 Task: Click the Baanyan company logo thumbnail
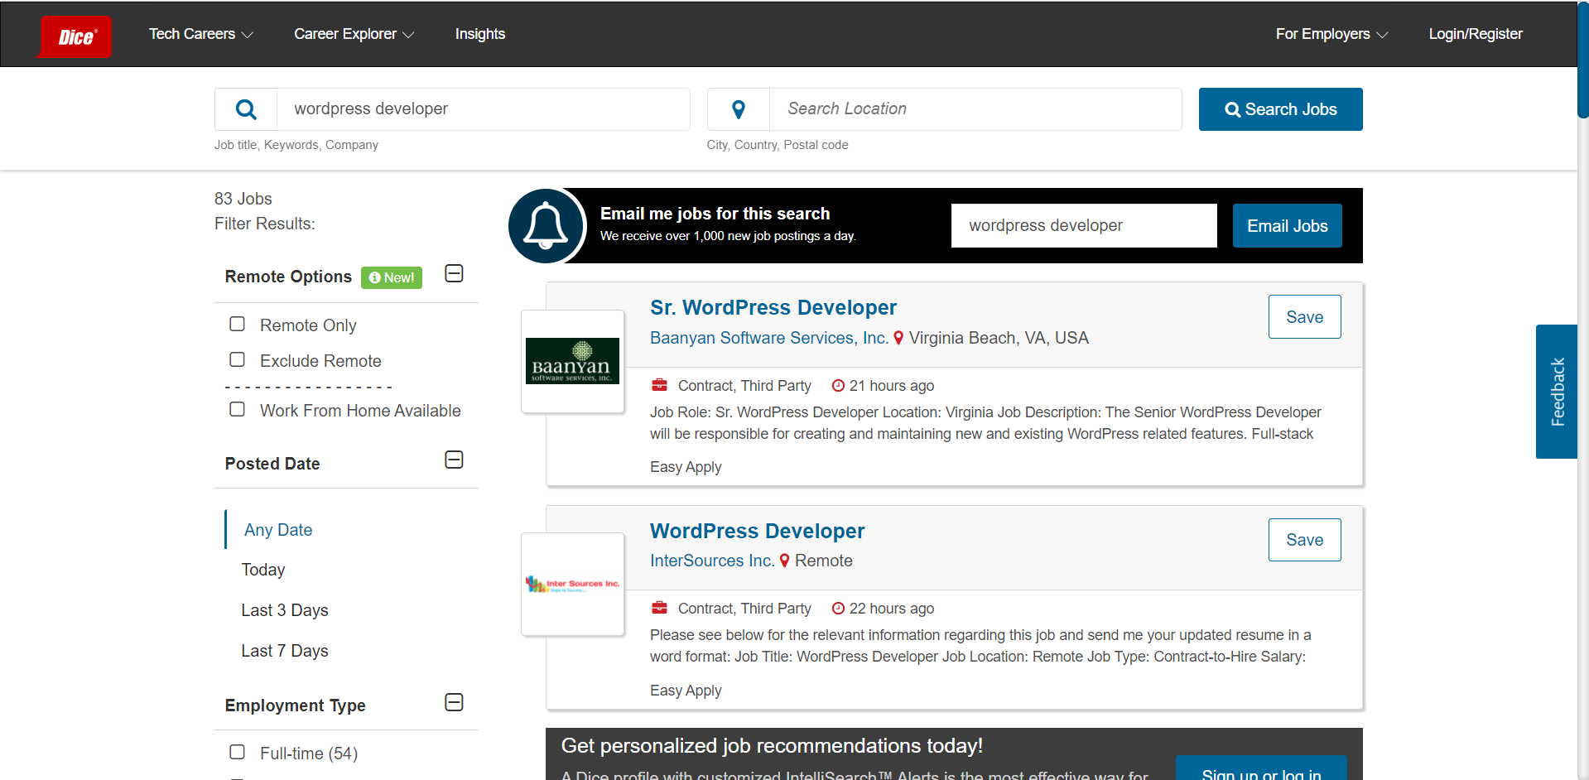click(x=572, y=361)
